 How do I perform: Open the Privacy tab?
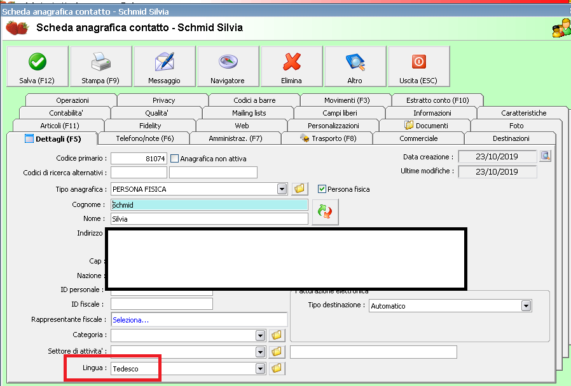tap(163, 100)
